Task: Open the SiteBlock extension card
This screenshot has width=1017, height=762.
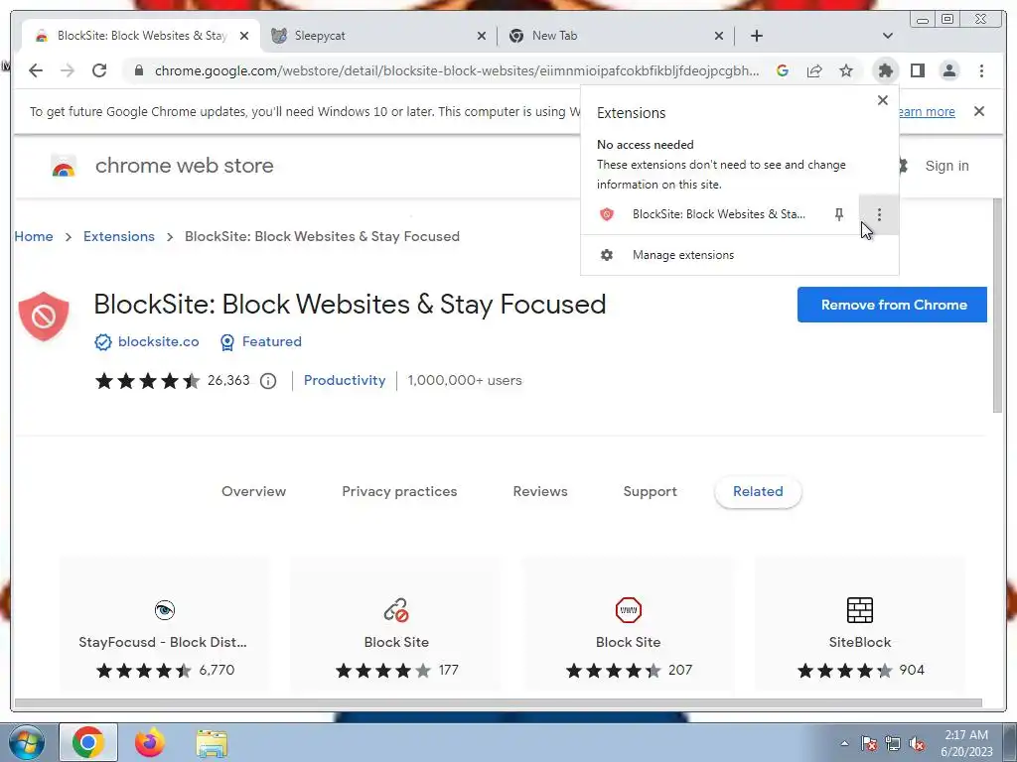Action: (860, 626)
